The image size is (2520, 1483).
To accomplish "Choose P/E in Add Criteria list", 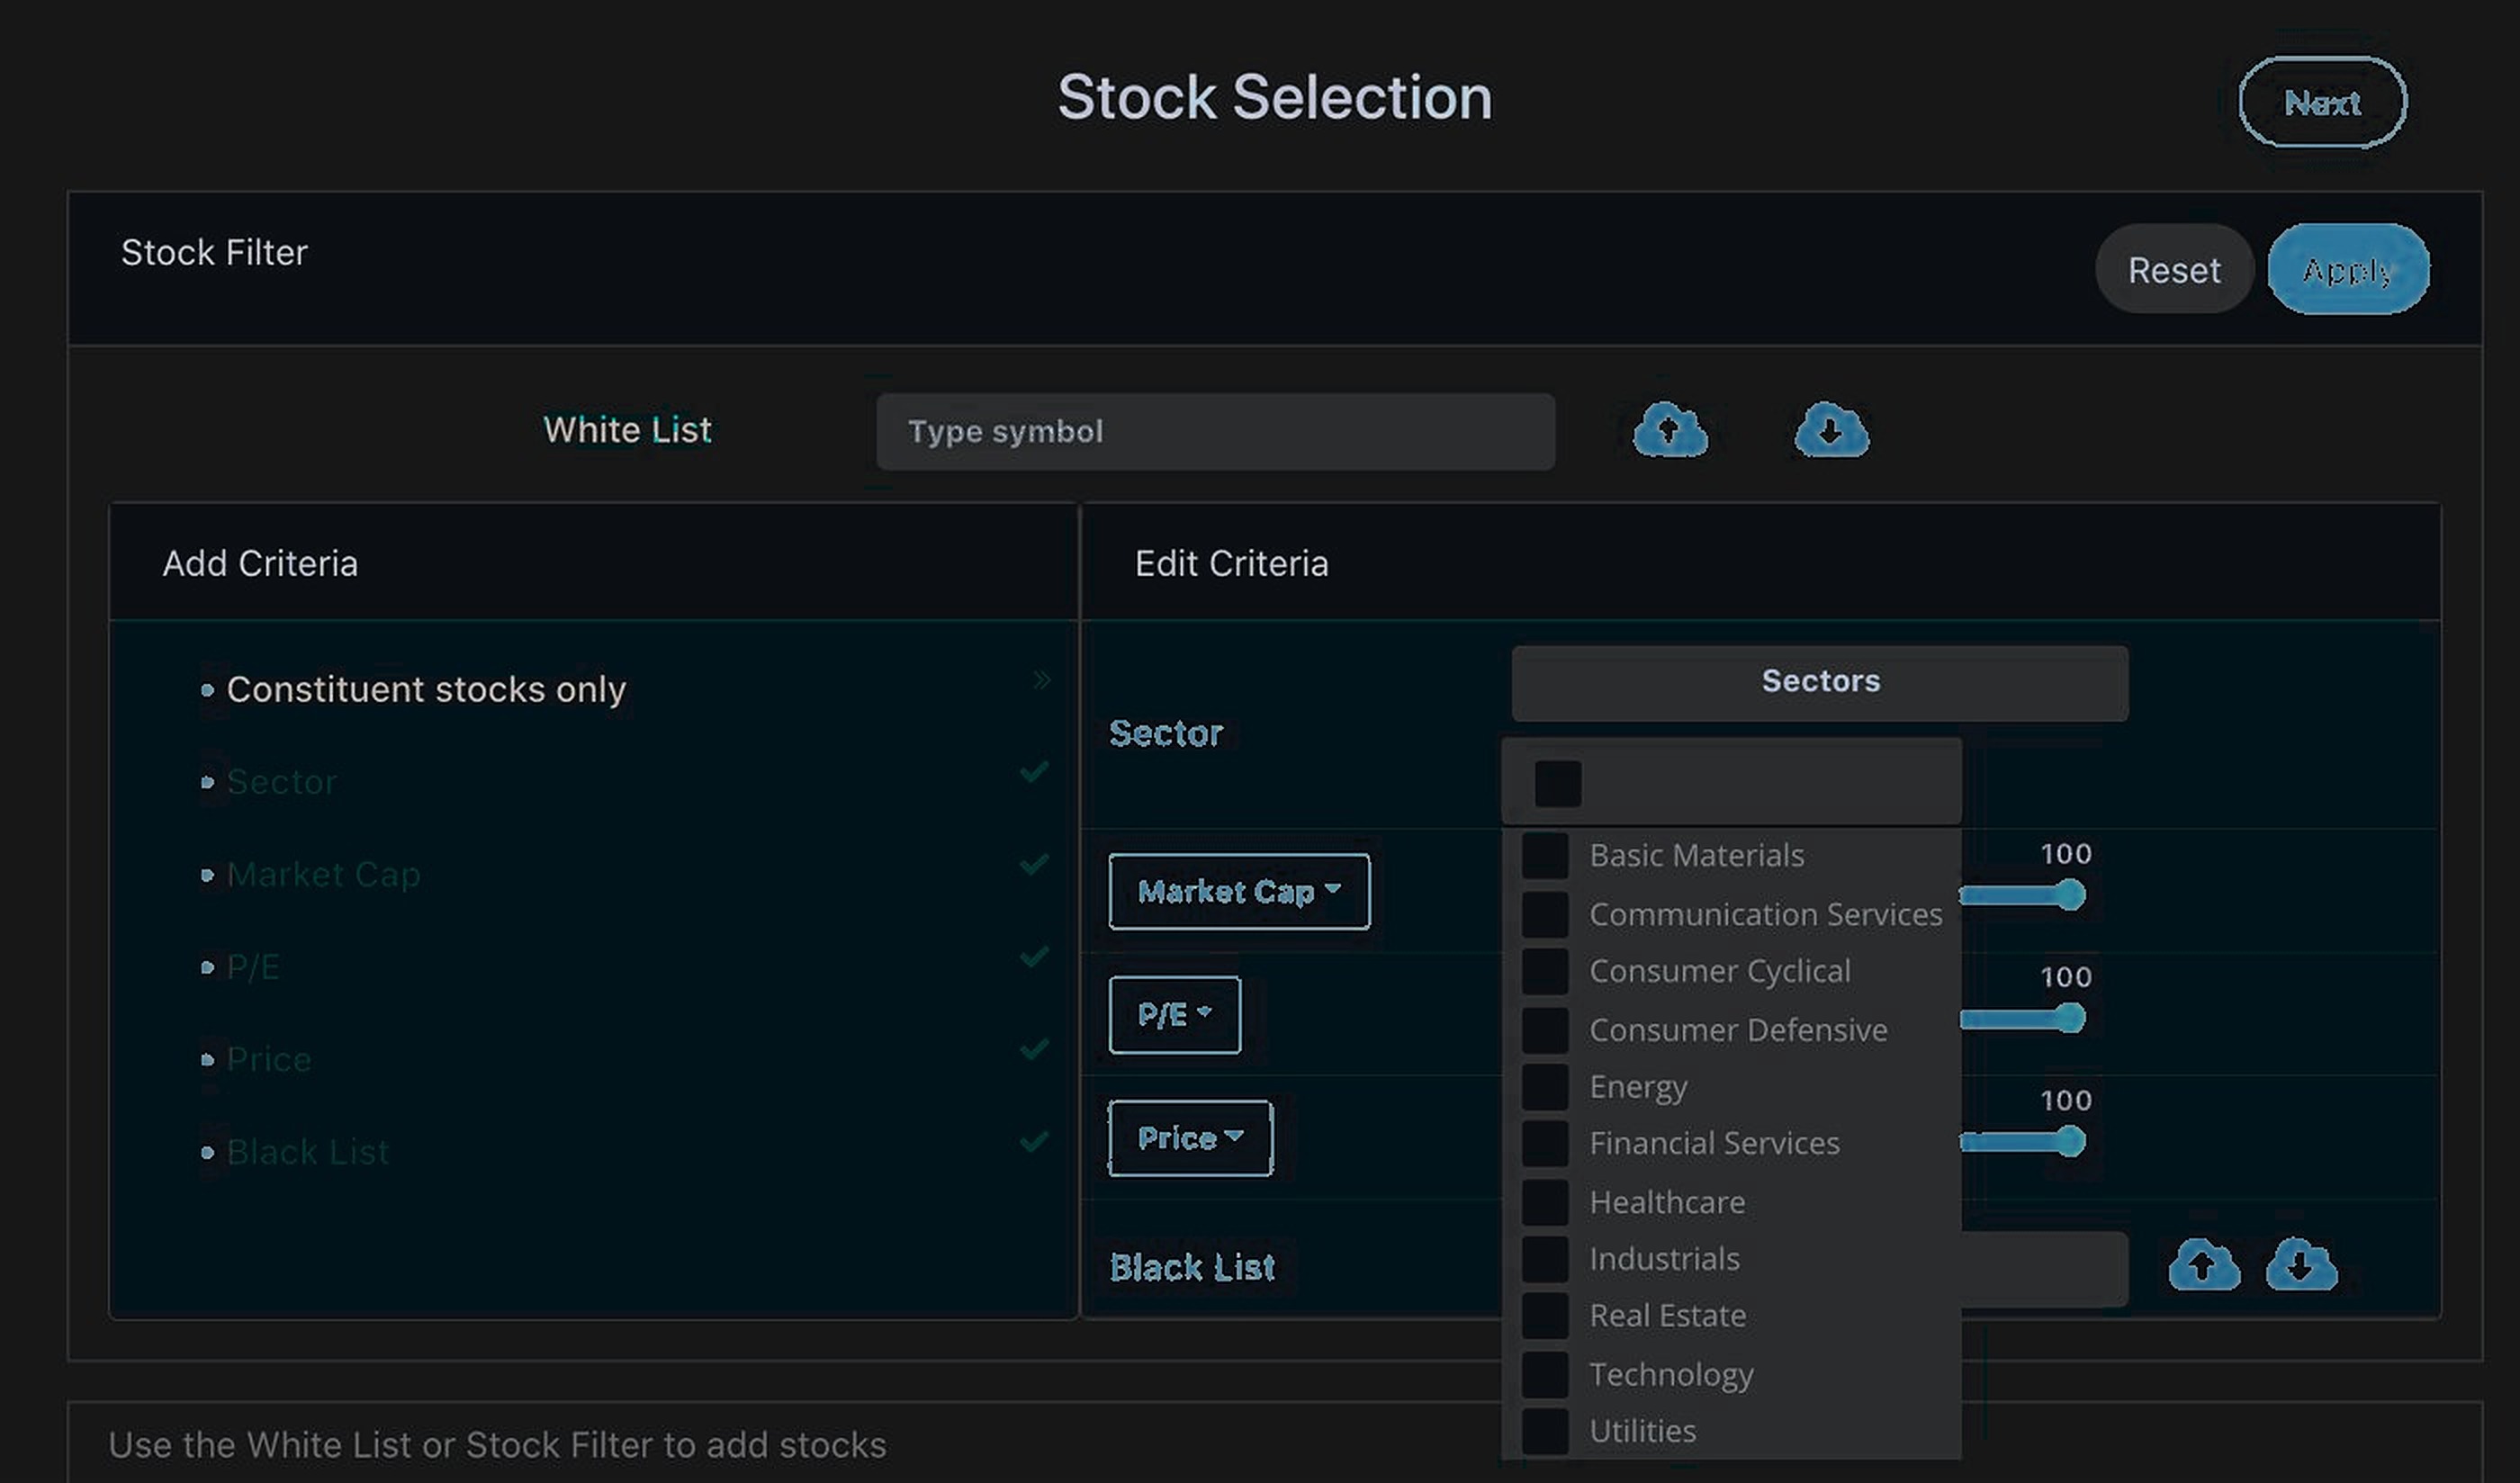I will click(253, 967).
